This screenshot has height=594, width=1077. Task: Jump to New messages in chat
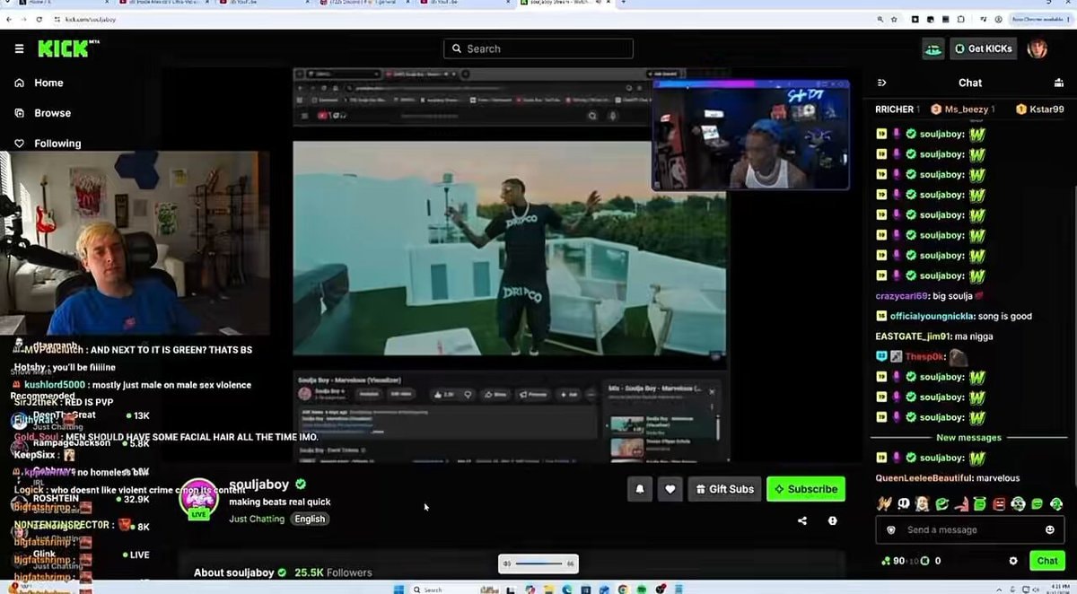[968, 438]
